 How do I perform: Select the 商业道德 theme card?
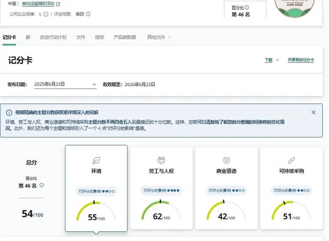pos(226,188)
